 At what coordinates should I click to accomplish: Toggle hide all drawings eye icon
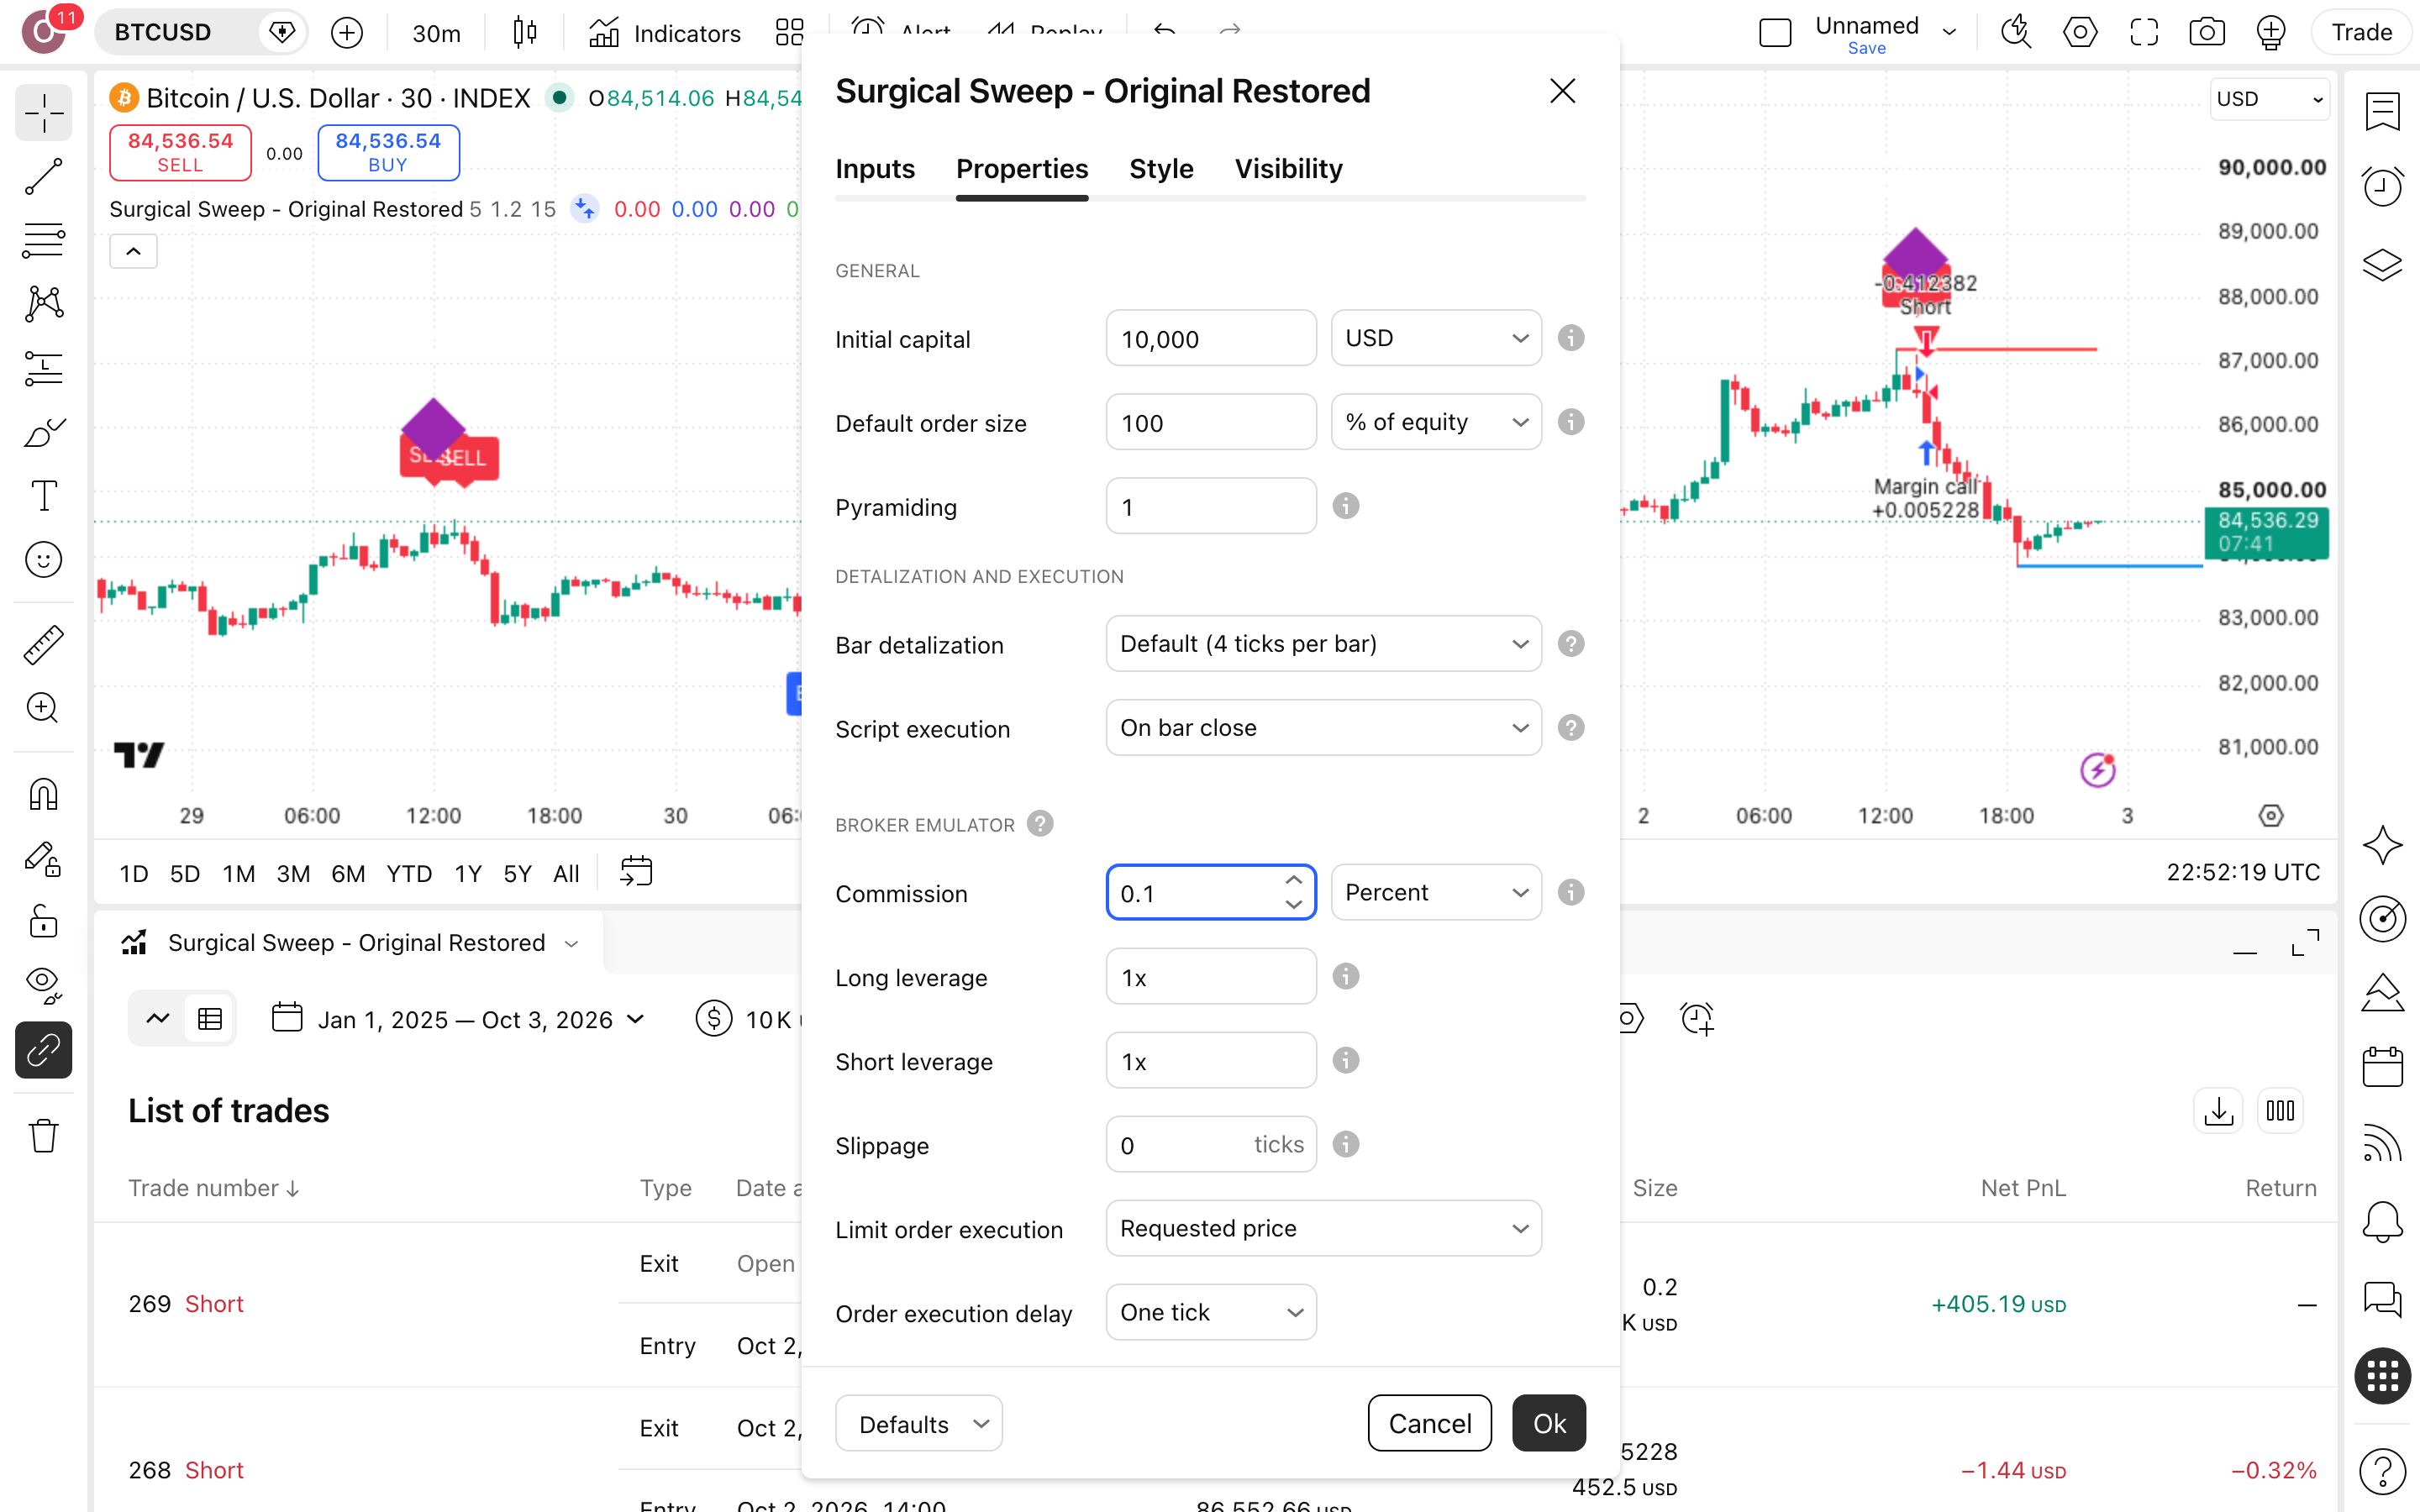[x=43, y=984]
